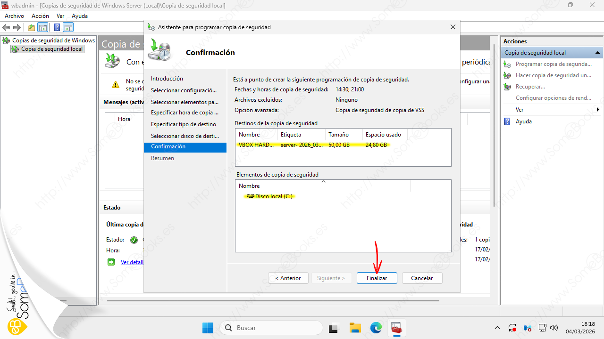Viewport: 604px width, 339px height.
Task: Click the back arrow toolbar icon
Action: coord(6,27)
